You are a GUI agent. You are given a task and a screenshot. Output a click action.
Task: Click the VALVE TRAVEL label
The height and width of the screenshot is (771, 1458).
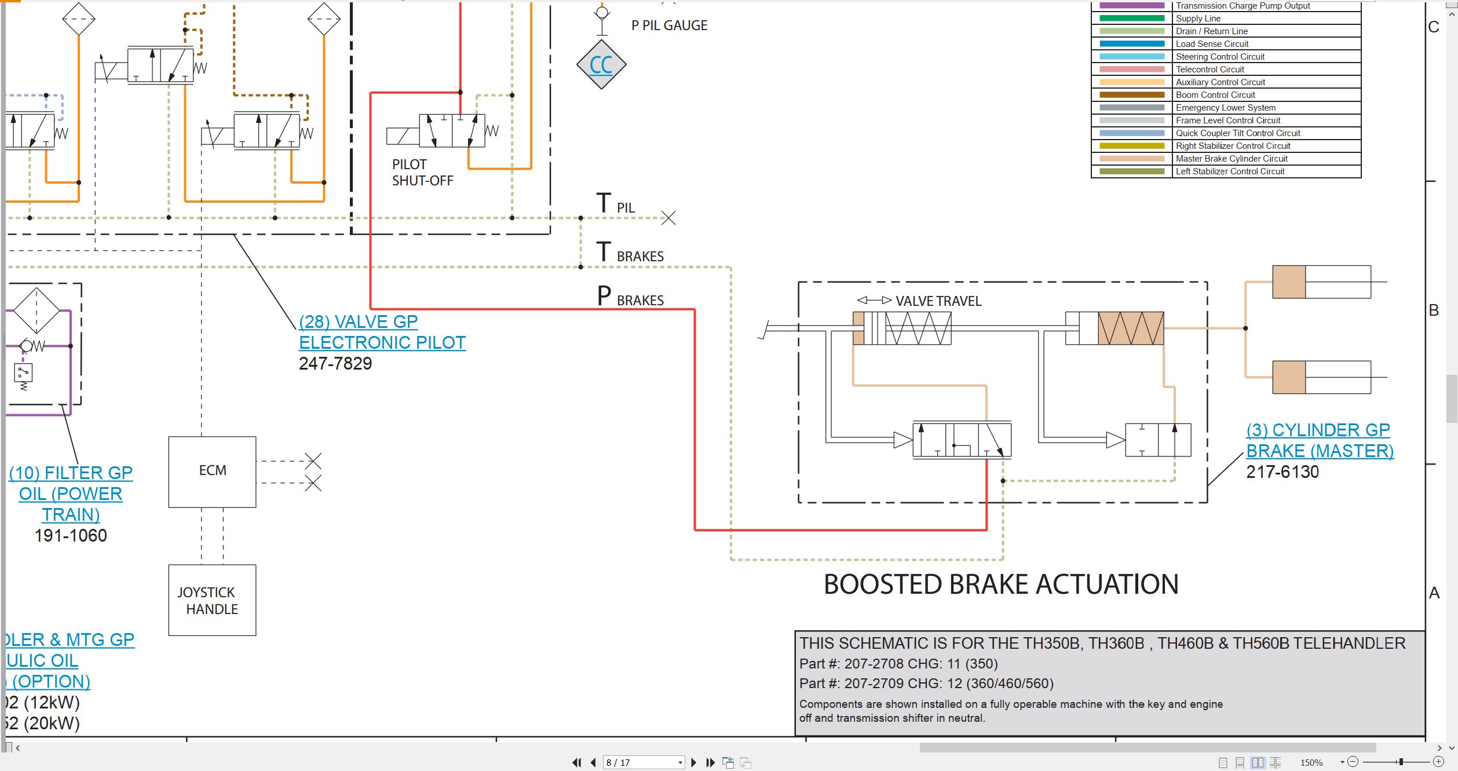tap(938, 301)
